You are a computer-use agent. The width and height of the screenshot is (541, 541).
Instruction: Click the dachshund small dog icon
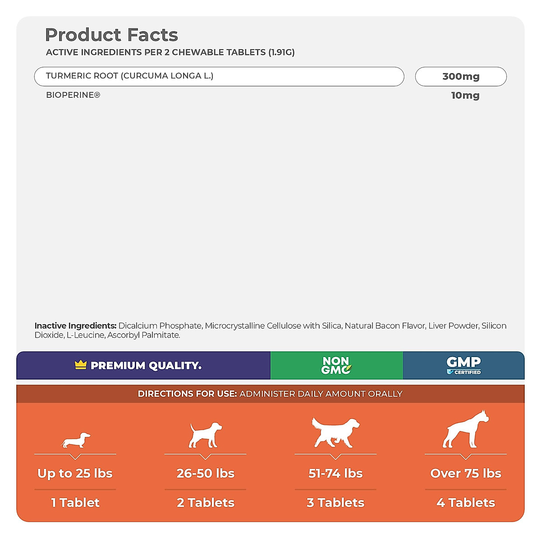(76, 440)
